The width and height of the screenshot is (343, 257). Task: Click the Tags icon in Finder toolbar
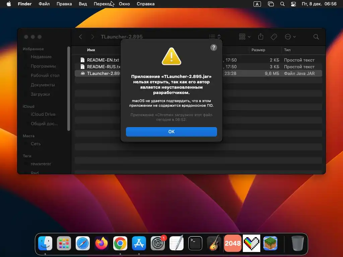pyautogui.click(x=274, y=37)
